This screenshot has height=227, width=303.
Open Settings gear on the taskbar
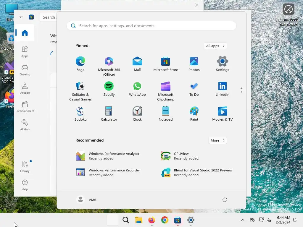click(191, 220)
